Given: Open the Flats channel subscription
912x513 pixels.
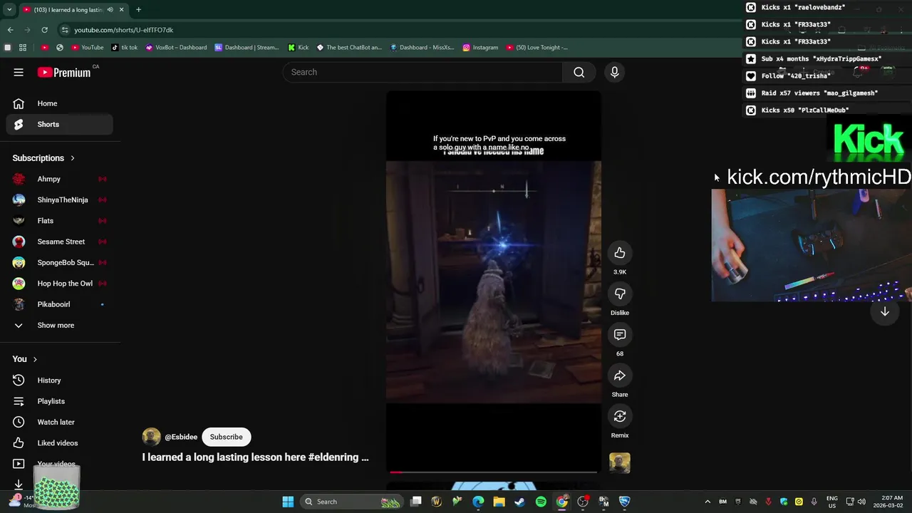Looking at the screenshot, I should [x=60, y=221].
